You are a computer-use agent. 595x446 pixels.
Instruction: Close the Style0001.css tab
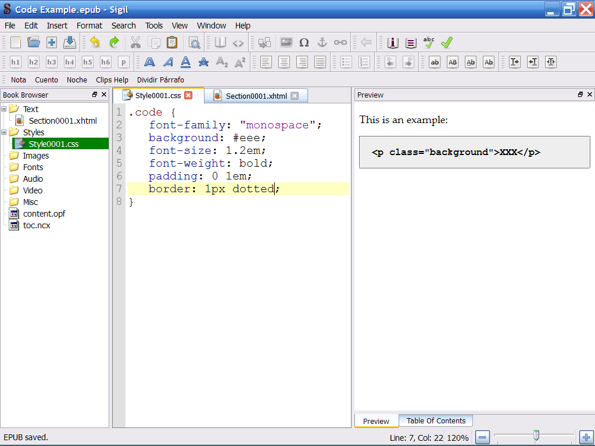pyautogui.click(x=188, y=96)
